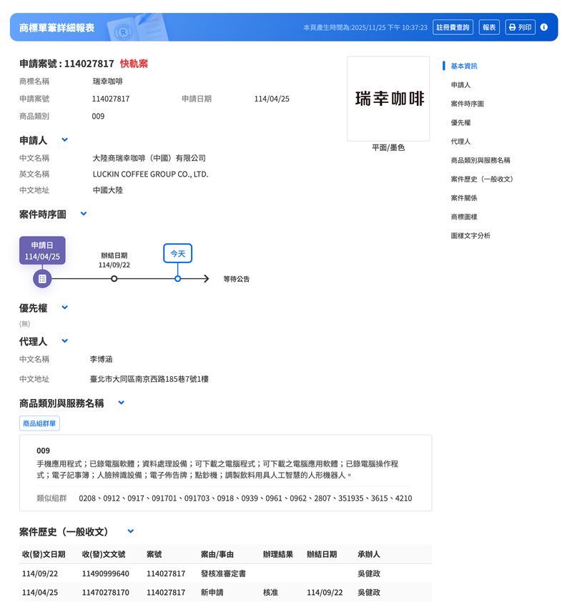Select the purple 申請日 document icon on timeline

42,277
